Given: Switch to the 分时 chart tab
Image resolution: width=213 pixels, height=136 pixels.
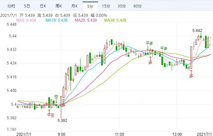Looking at the screenshot, I should pos(11,6).
